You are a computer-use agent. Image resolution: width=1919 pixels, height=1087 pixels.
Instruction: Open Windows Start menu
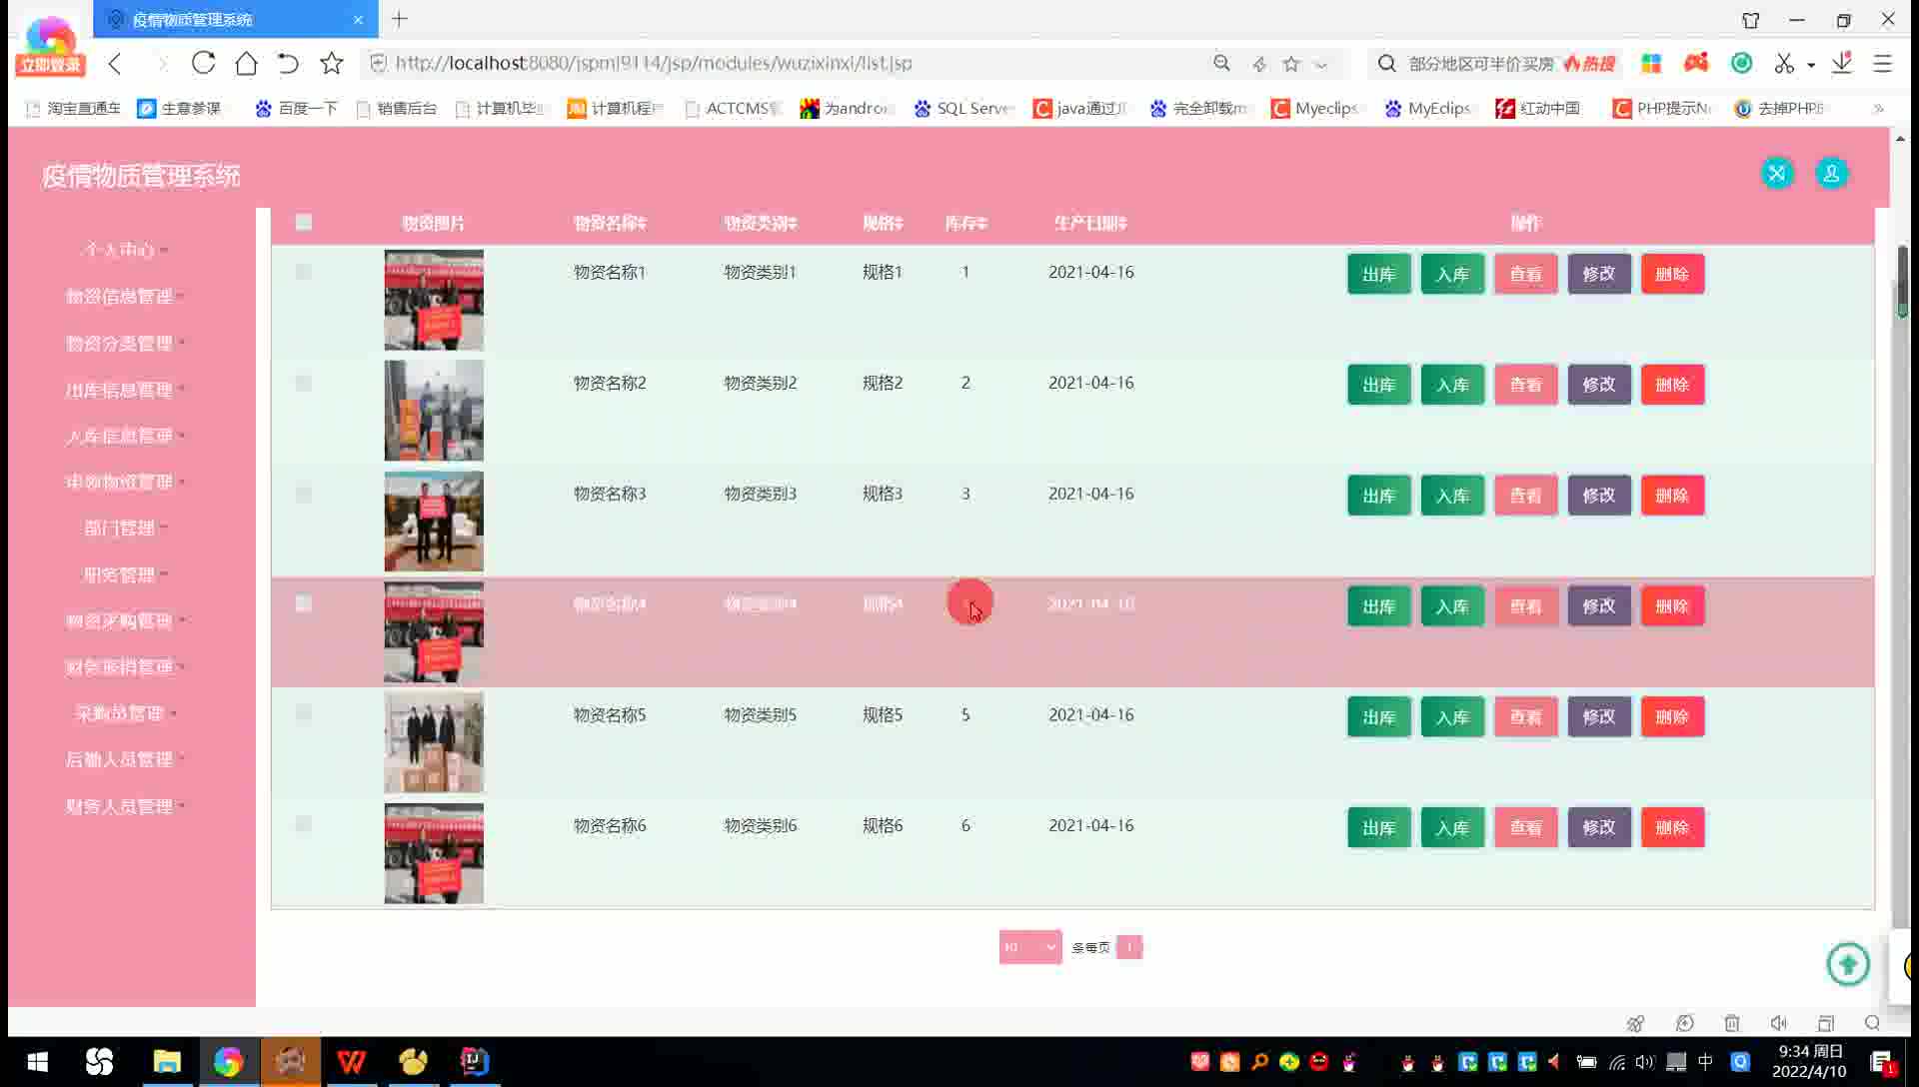pos(37,1061)
